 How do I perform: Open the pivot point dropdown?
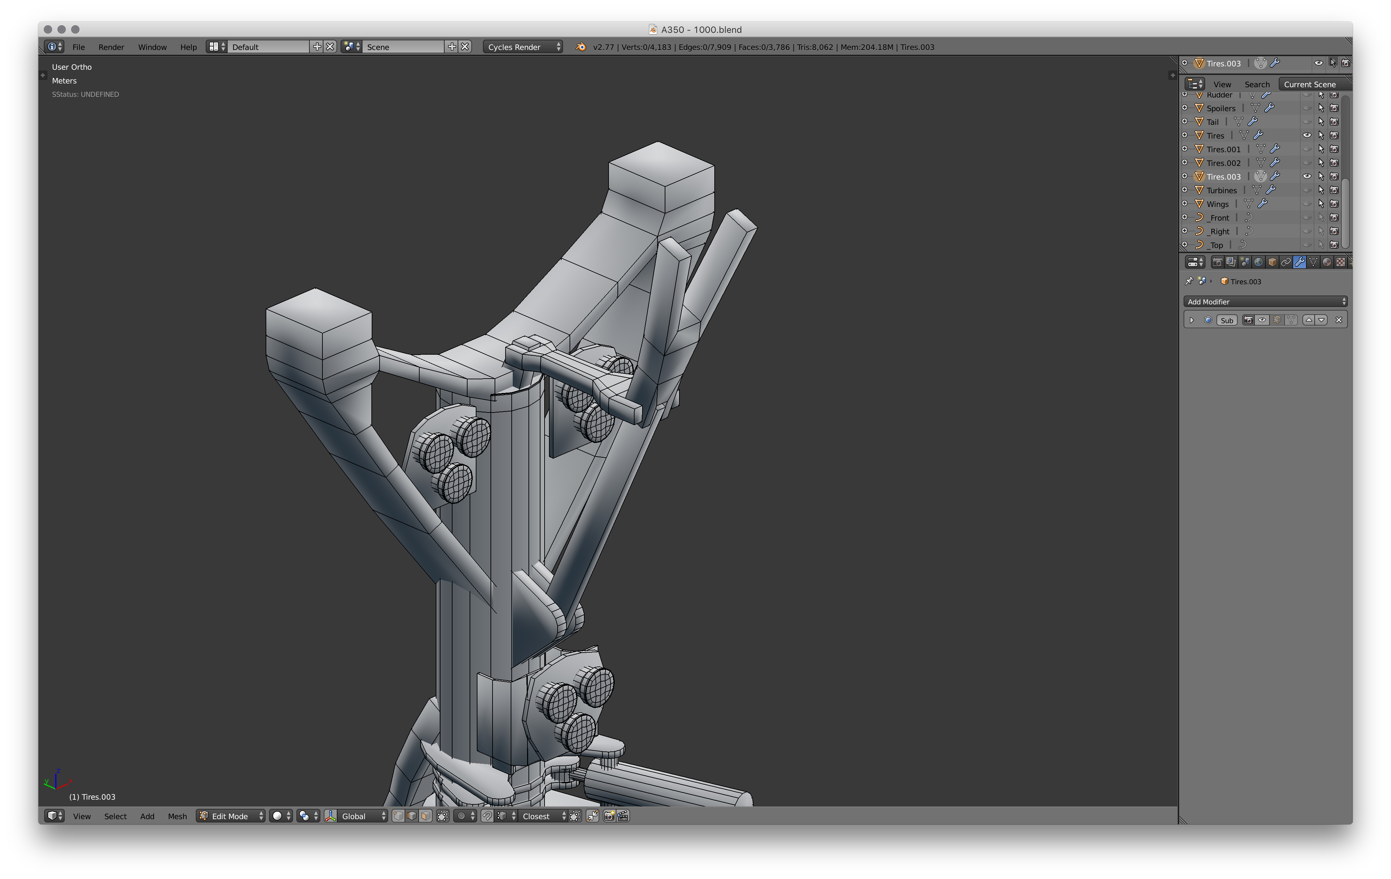(308, 815)
